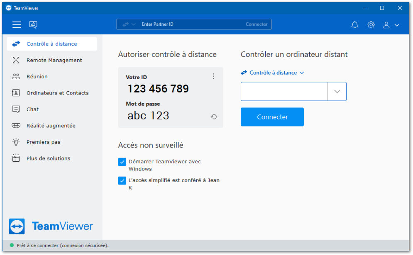
Task: Click the password abc 123
Action: [x=148, y=116]
